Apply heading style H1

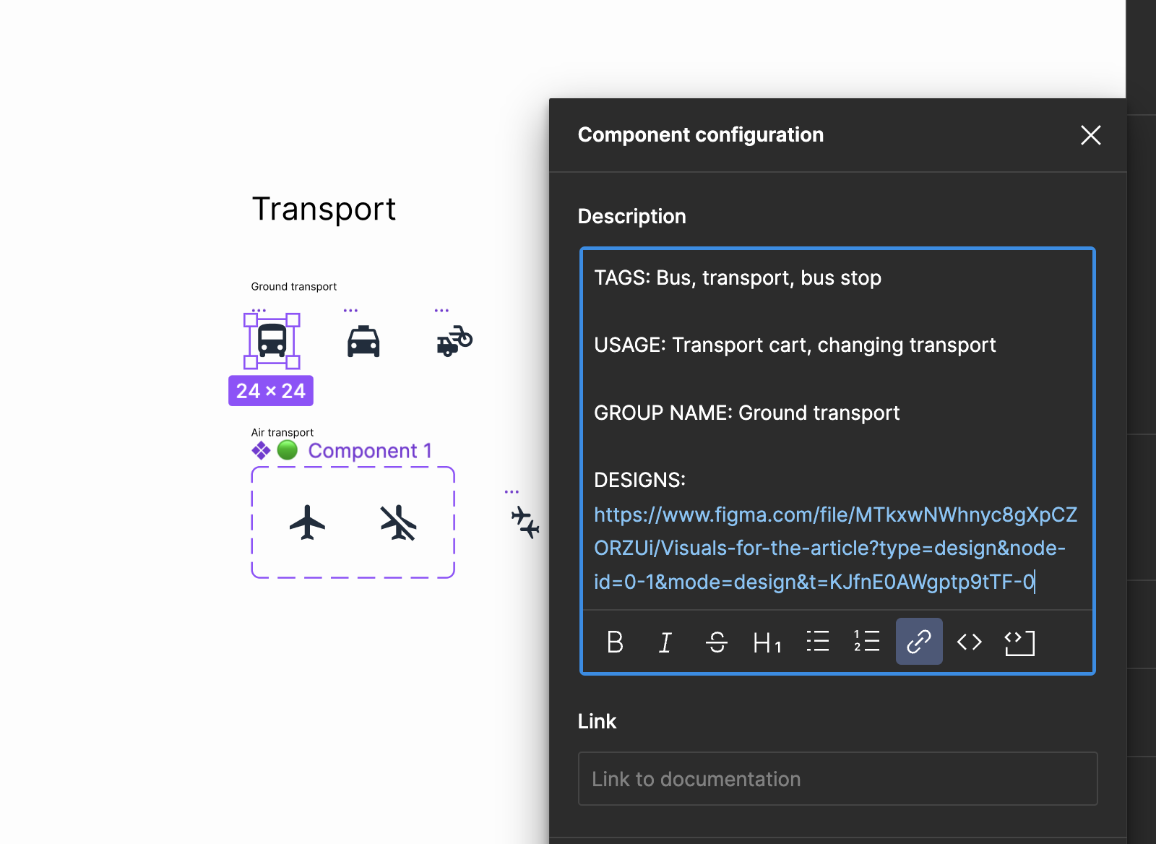pyautogui.click(x=767, y=642)
